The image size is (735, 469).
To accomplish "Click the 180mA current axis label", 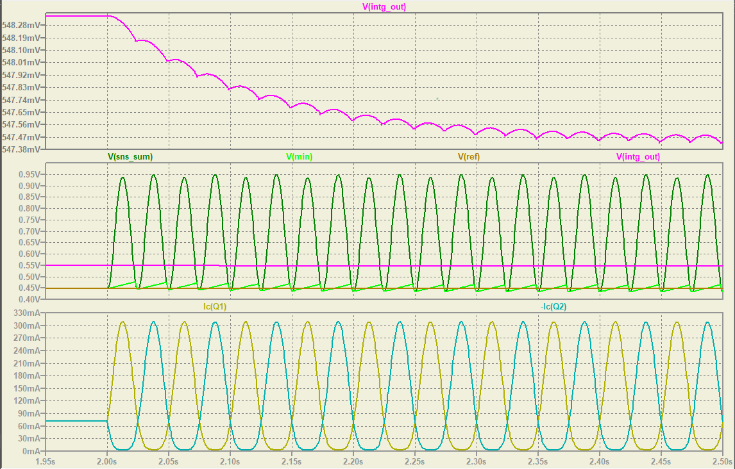I will tap(28, 375).
